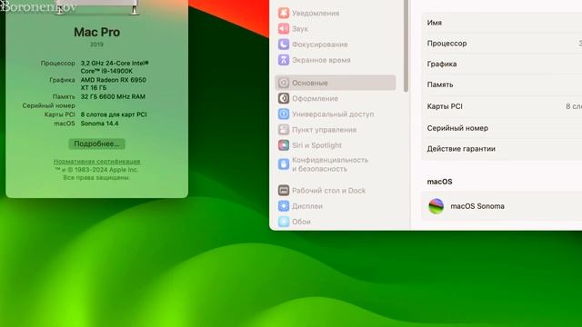Image resolution: width=582 pixels, height=327 pixels.
Task: Click memory value 32 ГБ 6600 MHz RAM
Action: coord(113,97)
